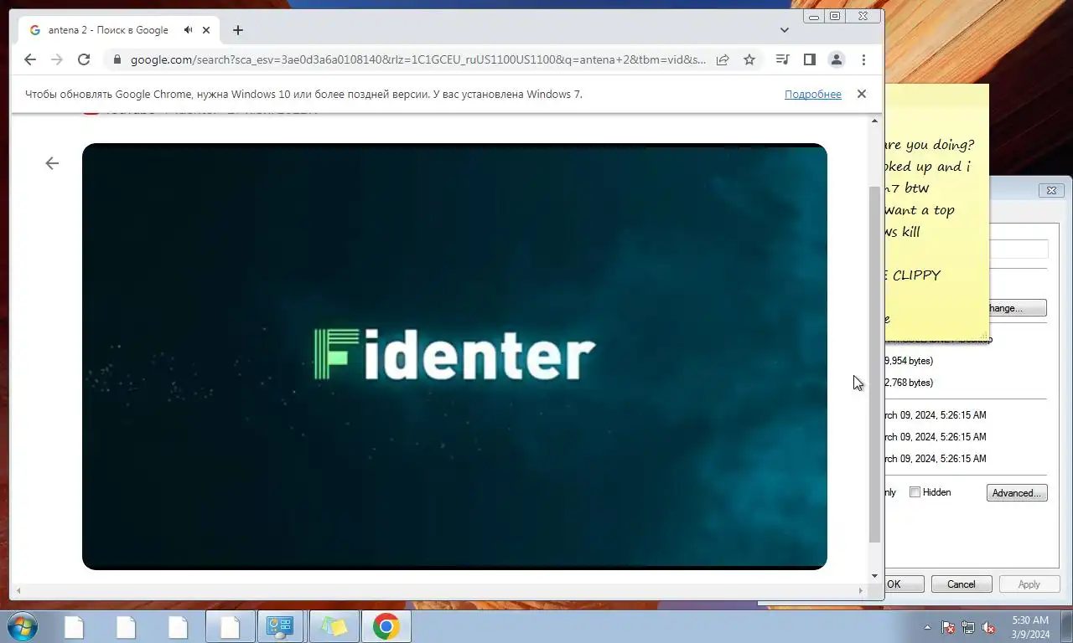Click the scroll-down arrow of the page
Image resolution: width=1073 pixels, height=643 pixels.
pyautogui.click(x=874, y=577)
